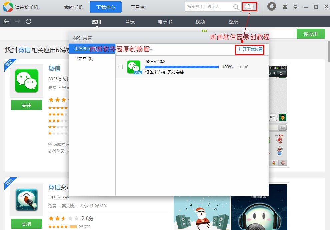Click the magnifier search icon in top bar
330x230 pixels.
point(236,7)
